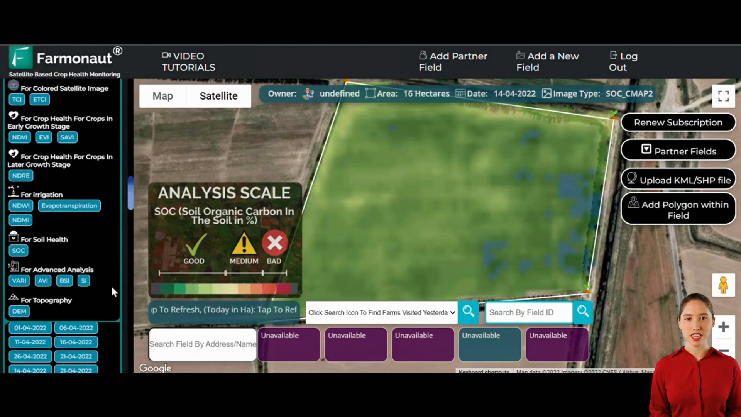Click the Add a New Field icon
This screenshot has width=741, height=417.
click(x=521, y=55)
